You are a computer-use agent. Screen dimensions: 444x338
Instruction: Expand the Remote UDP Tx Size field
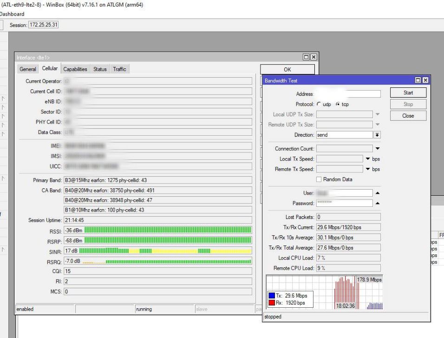(378, 125)
